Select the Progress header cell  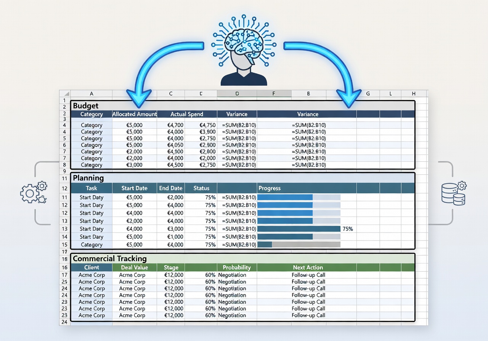coord(269,188)
